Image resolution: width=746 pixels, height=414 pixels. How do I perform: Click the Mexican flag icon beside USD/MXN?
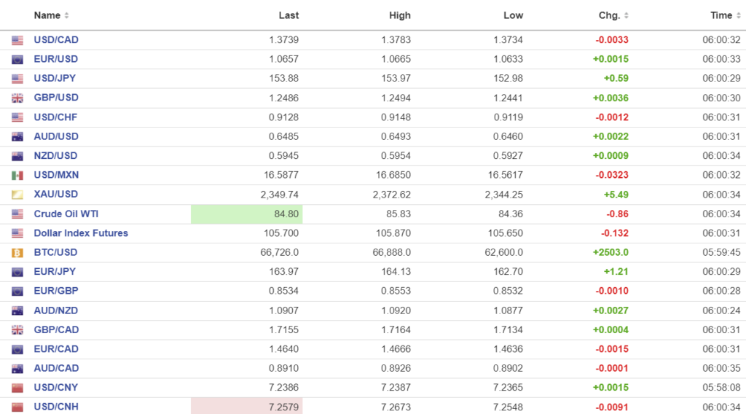17,176
